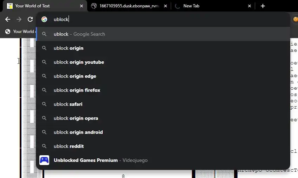Reload the current page
Viewport: 298px width, 178px height.
tap(30, 19)
